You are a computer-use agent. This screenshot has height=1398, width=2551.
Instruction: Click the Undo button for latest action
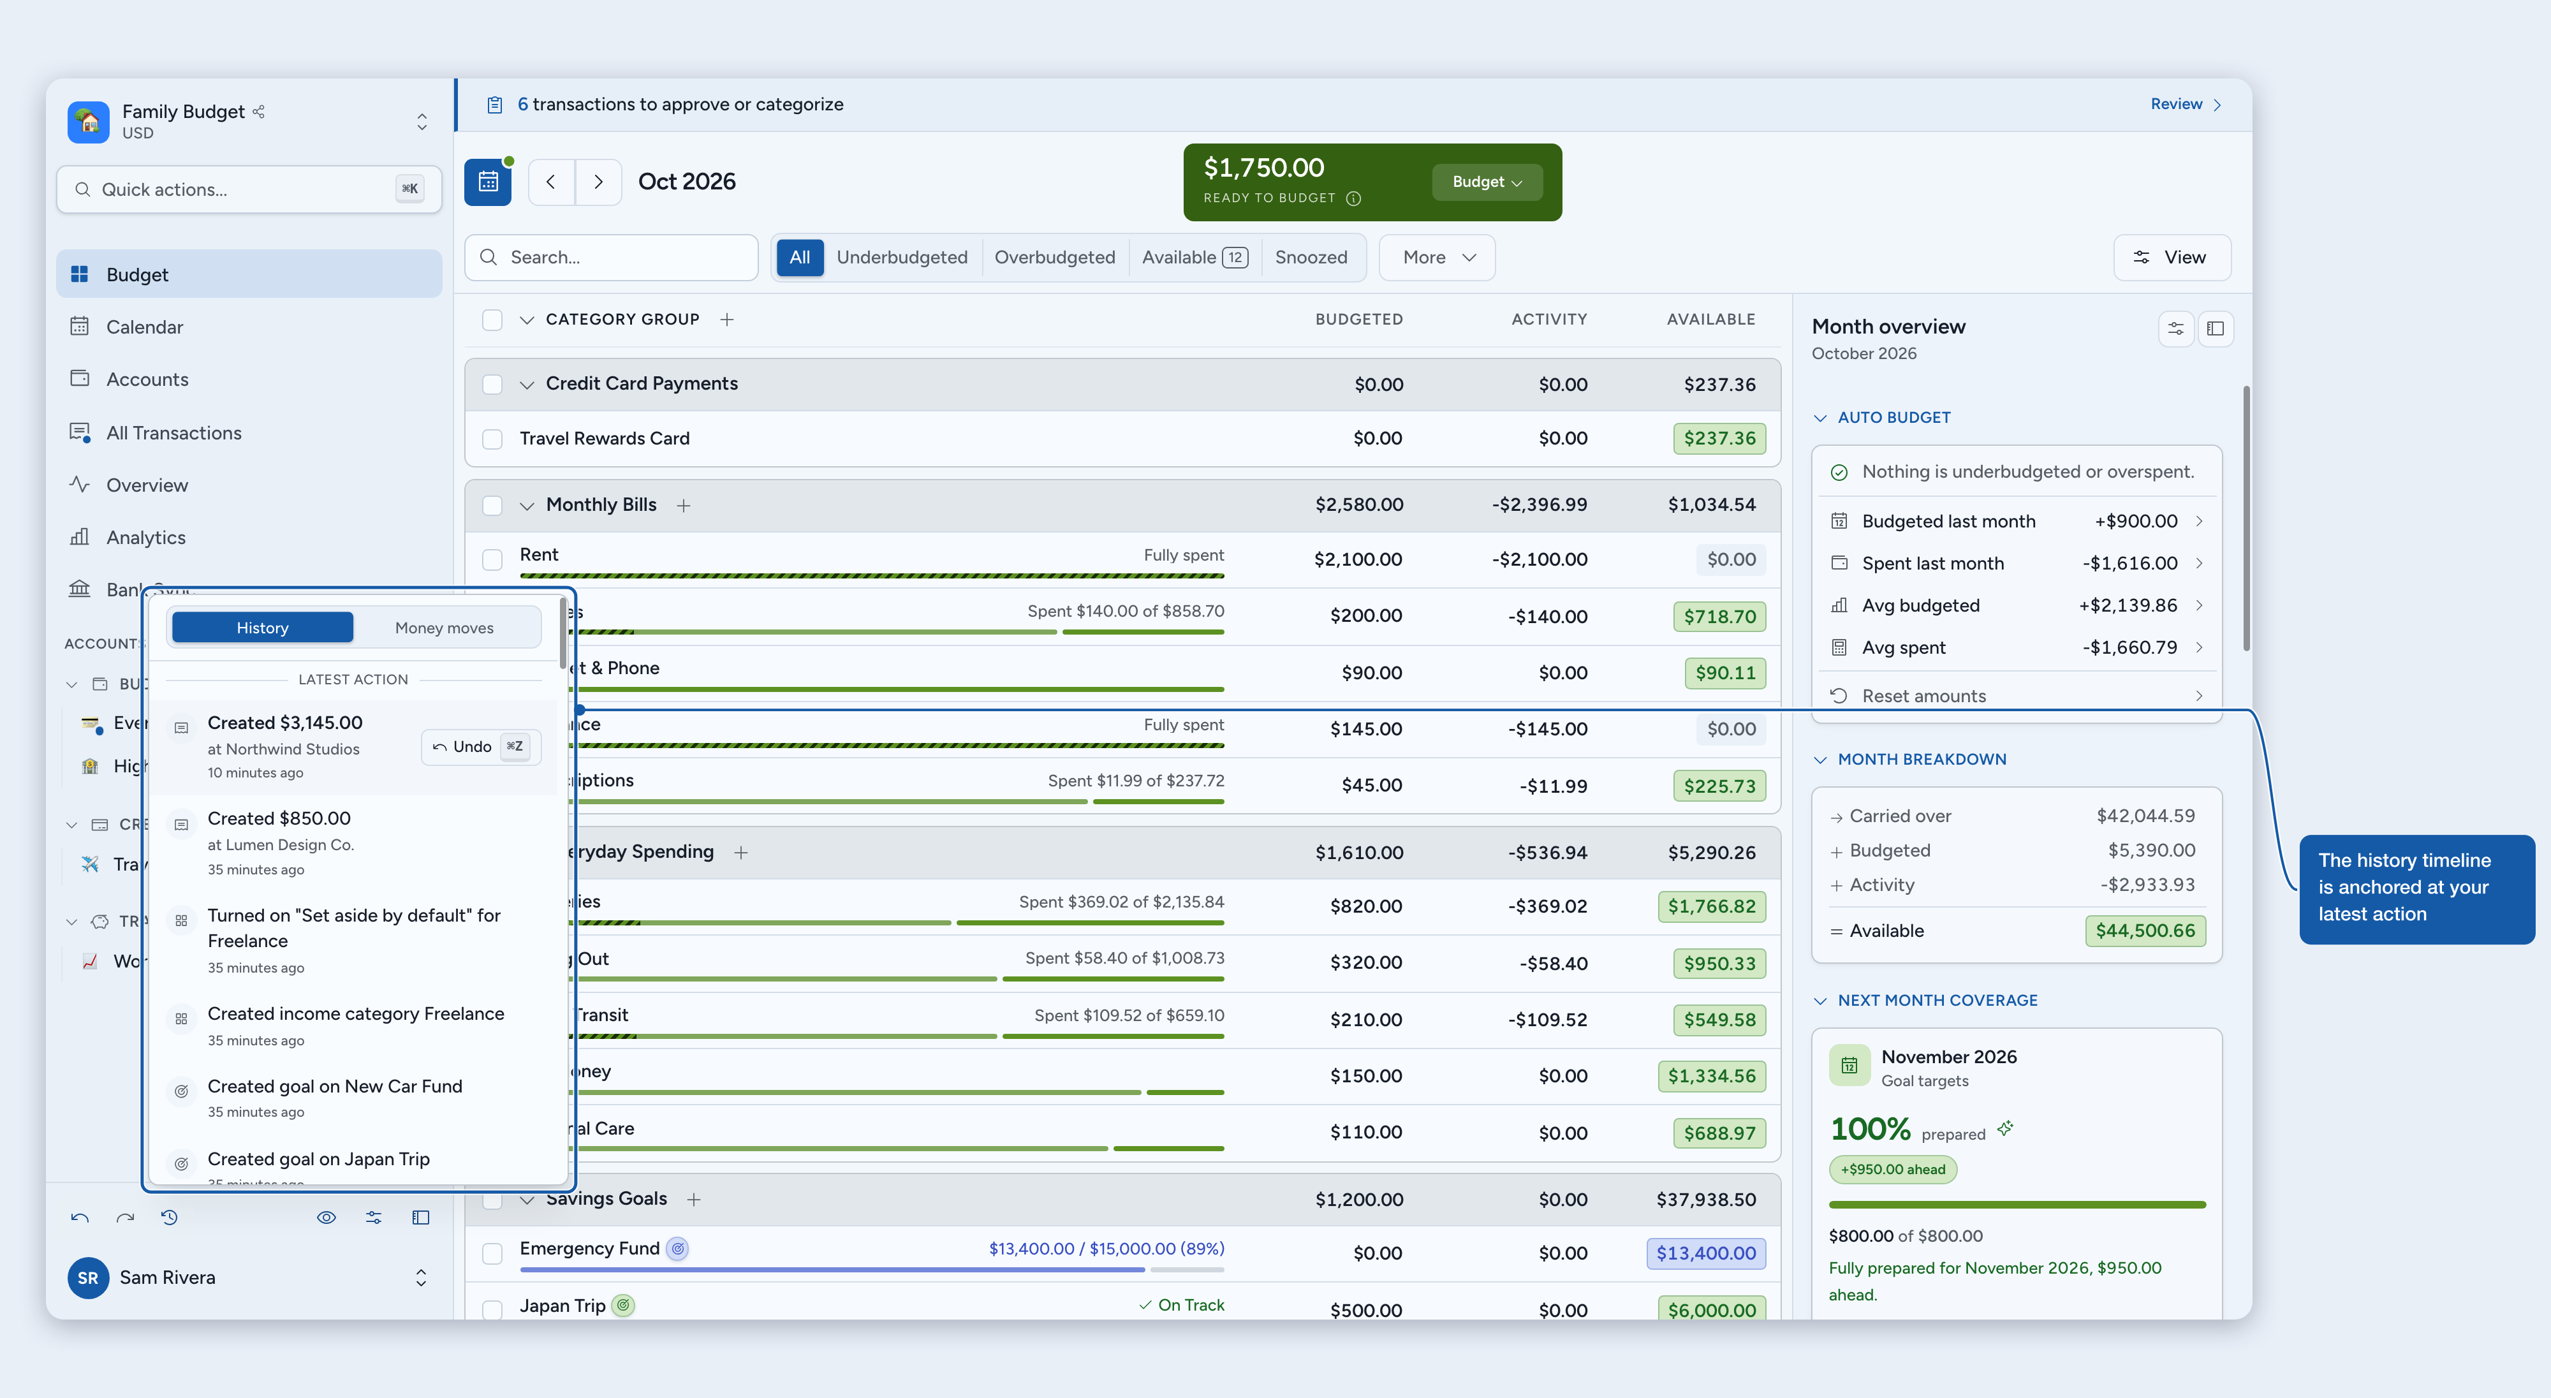tap(482, 747)
